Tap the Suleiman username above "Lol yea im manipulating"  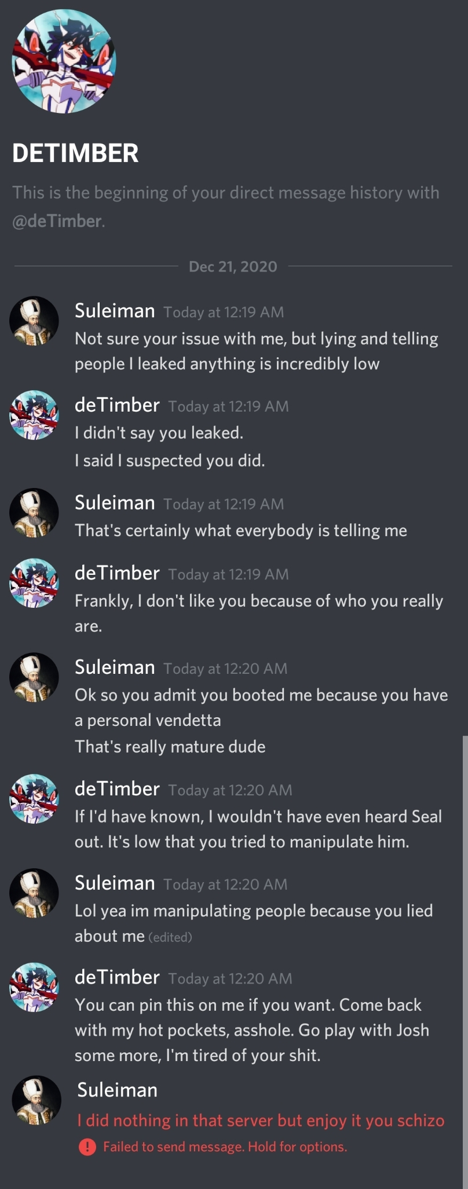(x=115, y=883)
